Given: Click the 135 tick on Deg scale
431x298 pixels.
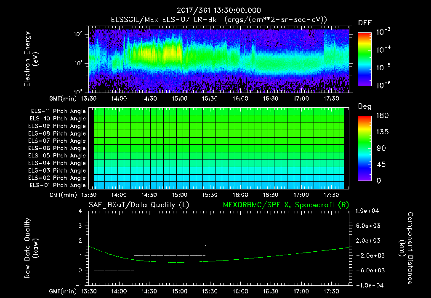Looking at the screenshot, I should [x=382, y=132].
